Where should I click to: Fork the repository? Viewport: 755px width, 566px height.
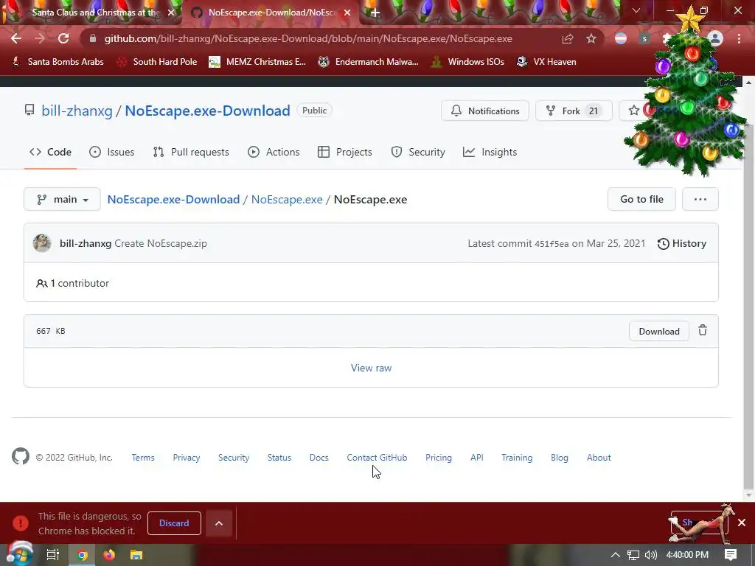(574, 111)
